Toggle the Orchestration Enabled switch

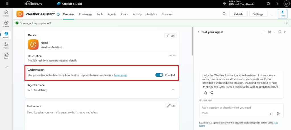click(159, 75)
